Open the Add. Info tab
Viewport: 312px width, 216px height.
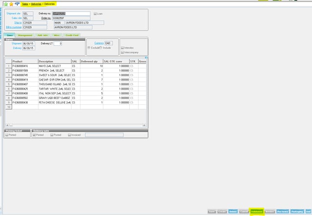tap(42, 35)
